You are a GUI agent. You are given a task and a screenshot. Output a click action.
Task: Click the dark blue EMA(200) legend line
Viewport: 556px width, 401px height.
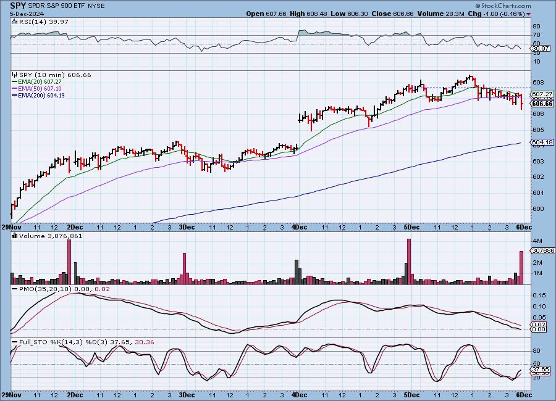[15, 95]
